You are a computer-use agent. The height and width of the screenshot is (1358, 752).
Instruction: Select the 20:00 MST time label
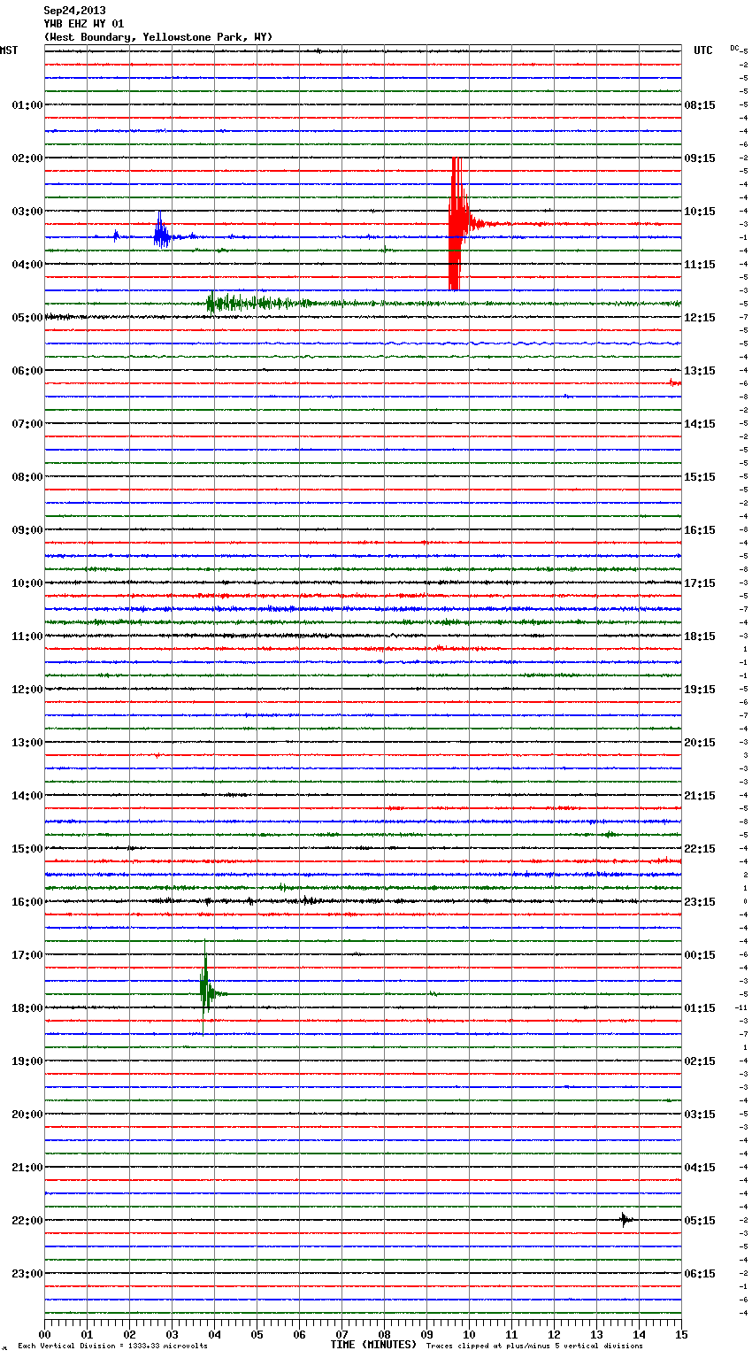(27, 1114)
